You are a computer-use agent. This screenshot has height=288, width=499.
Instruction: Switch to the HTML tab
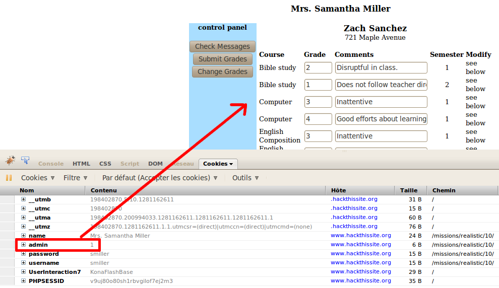point(81,164)
